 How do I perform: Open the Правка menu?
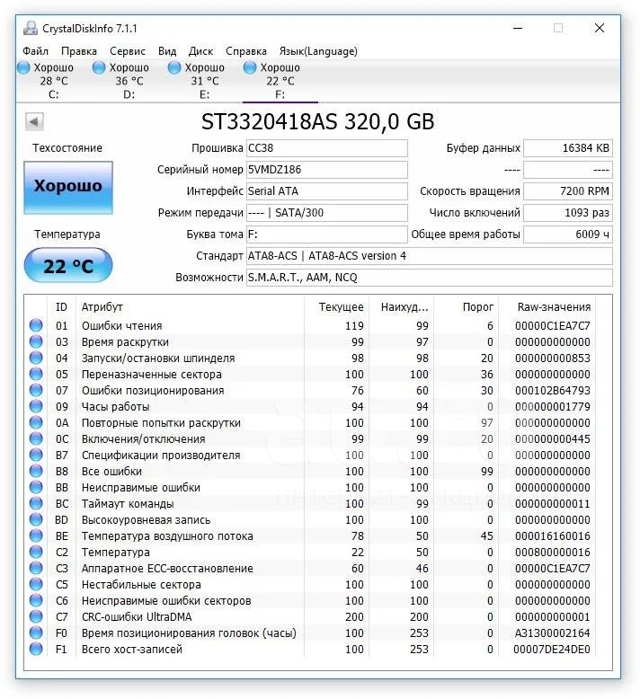[79, 51]
